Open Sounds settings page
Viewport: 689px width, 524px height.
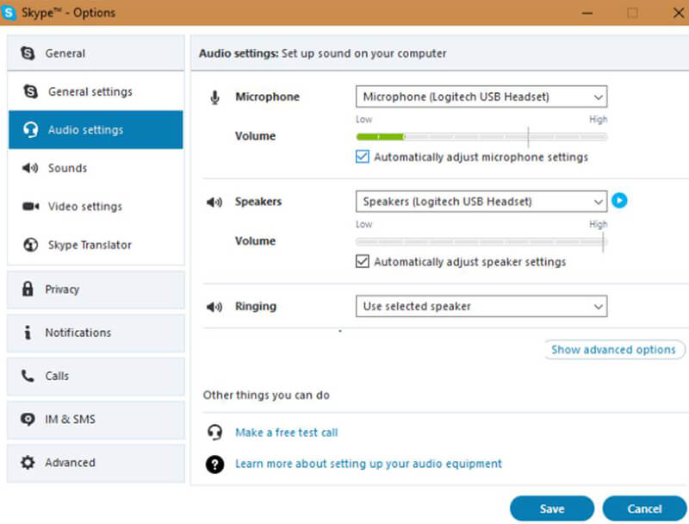96,168
